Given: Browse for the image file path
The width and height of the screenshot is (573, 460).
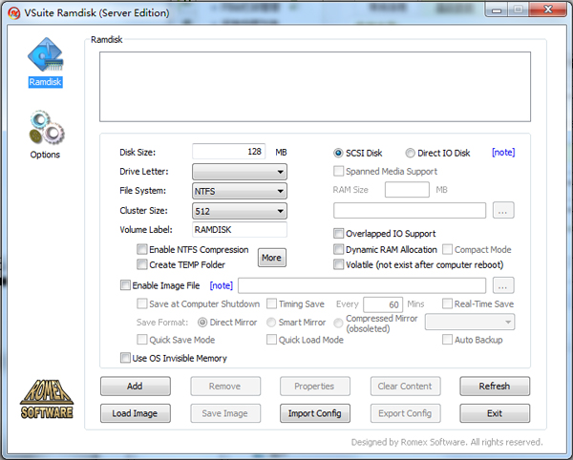Looking at the screenshot, I should pyautogui.click(x=503, y=285).
